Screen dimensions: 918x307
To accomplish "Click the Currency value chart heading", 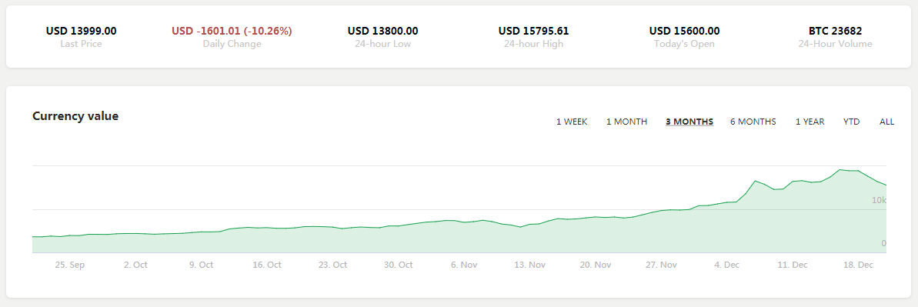I will pyautogui.click(x=75, y=116).
